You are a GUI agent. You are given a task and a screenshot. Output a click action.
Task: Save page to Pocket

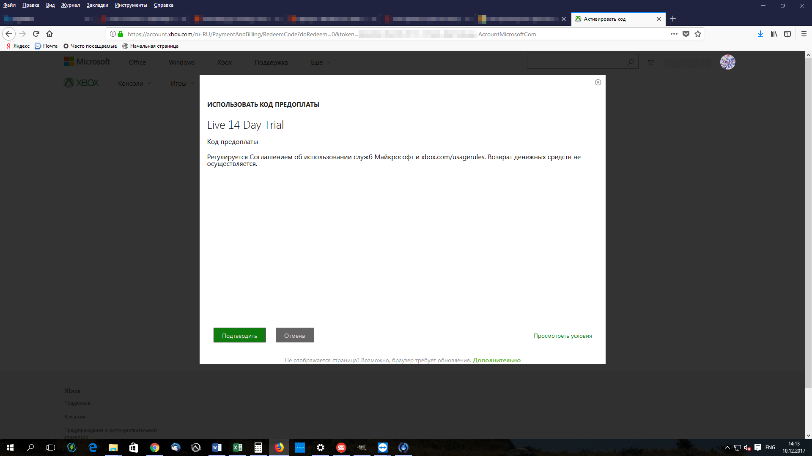(x=686, y=34)
